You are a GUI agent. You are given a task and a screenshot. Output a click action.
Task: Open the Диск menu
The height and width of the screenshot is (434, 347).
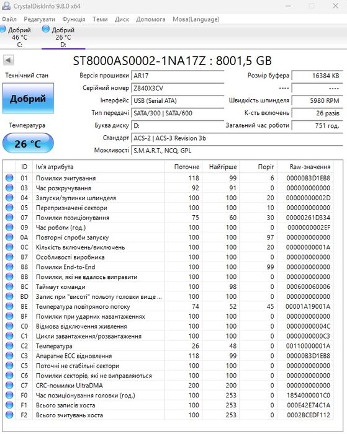pos(122,19)
